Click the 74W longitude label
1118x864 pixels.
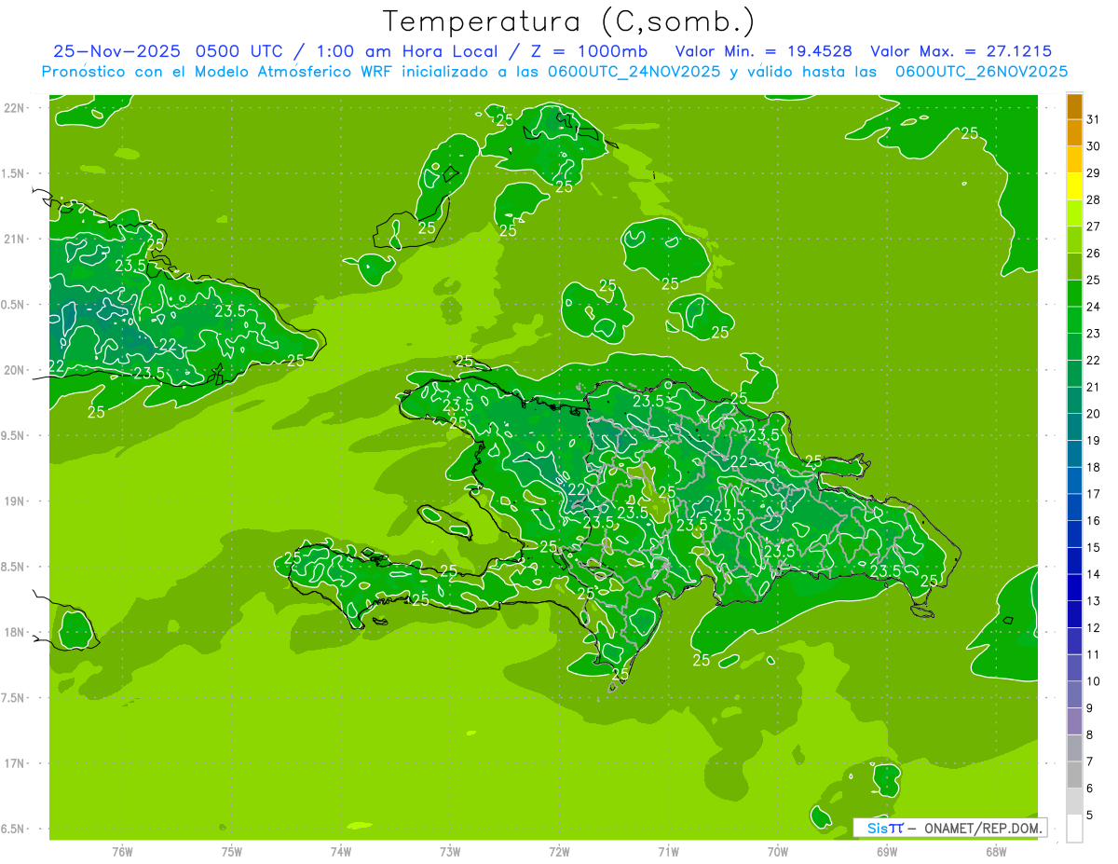(x=340, y=852)
